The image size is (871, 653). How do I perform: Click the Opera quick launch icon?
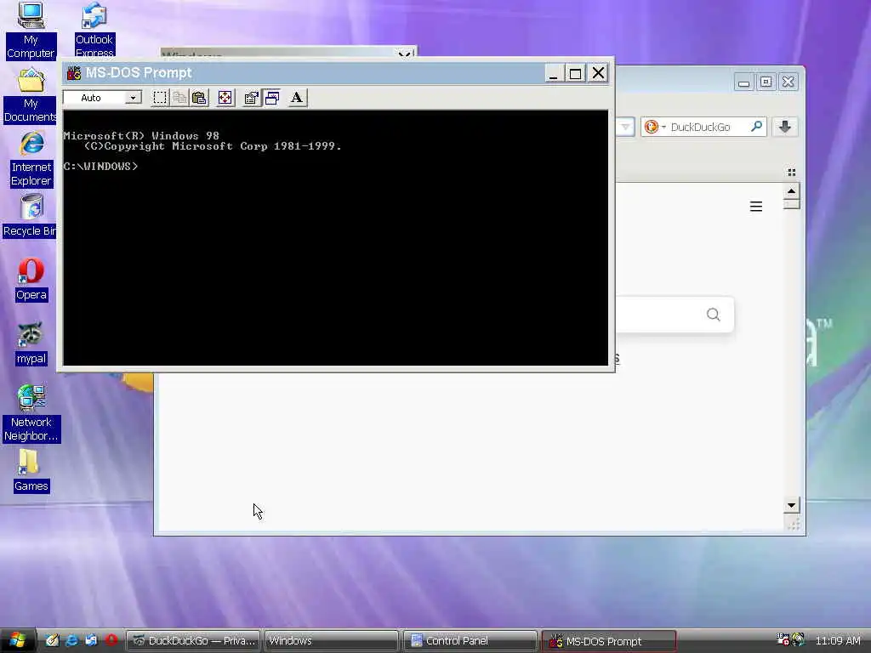(111, 640)
